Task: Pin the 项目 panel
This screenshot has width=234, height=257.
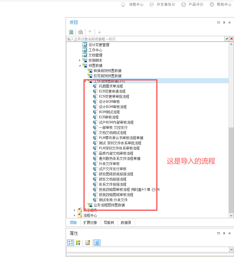Action: (x=224, y=23)
